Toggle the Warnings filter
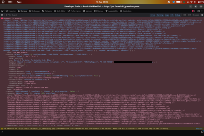 [160, 15]
